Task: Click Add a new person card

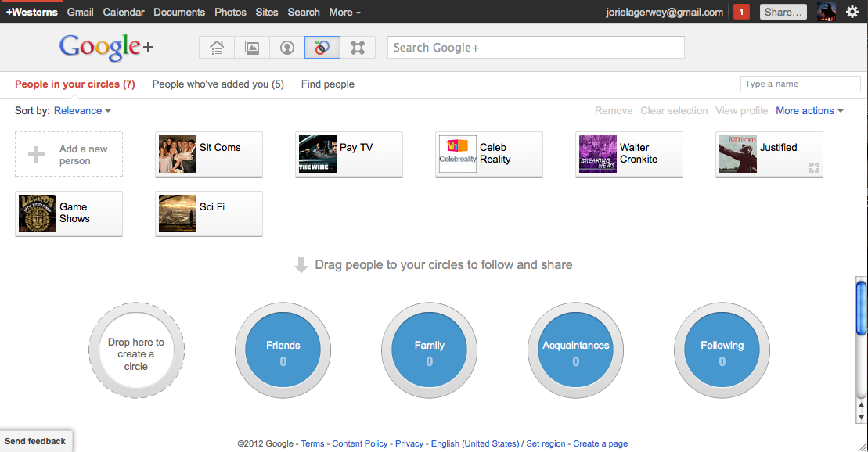Action: pyautogui.click(x=69, y=154)
